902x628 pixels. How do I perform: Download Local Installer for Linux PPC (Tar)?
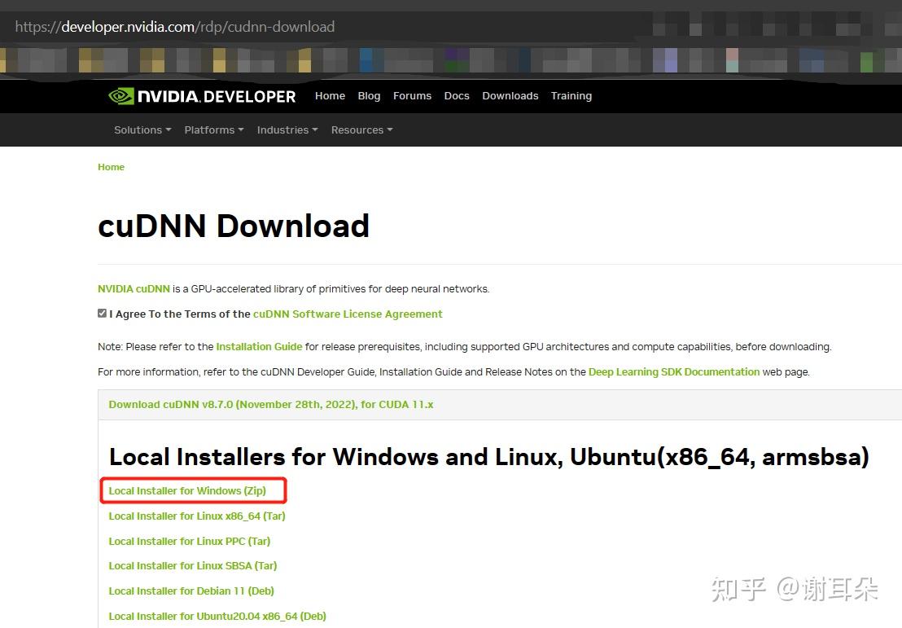tap(189, 541)
